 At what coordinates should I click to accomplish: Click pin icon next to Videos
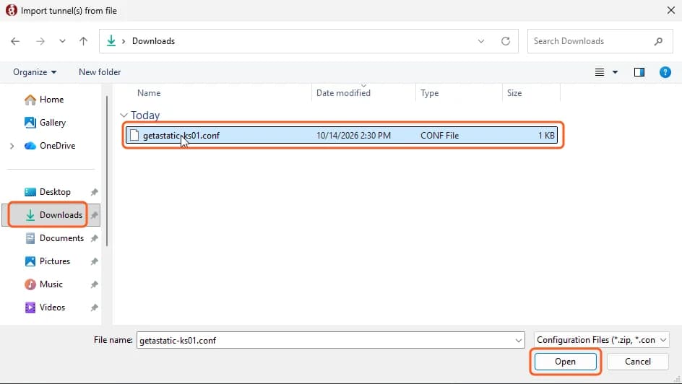pos(94,307)
